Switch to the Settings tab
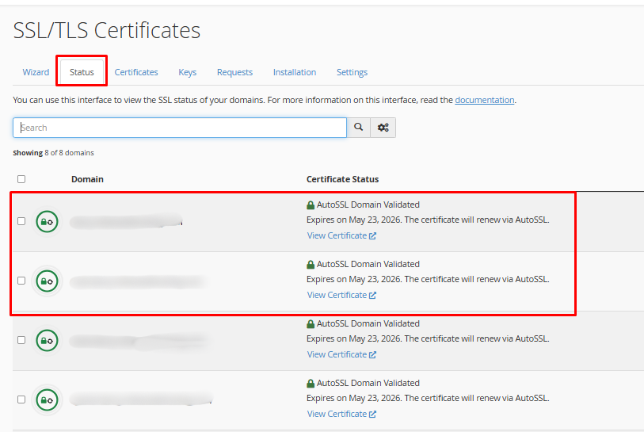Image resolution: width=644 pixels, height=432 pixels. pyautogui.click(x=352, y=72)
